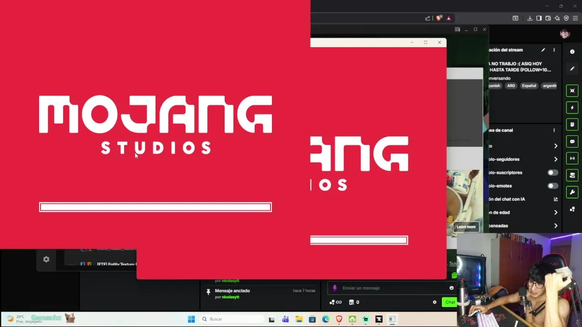The width and height of the screenshot is (582, 327).
Task: Open channel actions three-dot menu
Action: [x=554, y=130]
